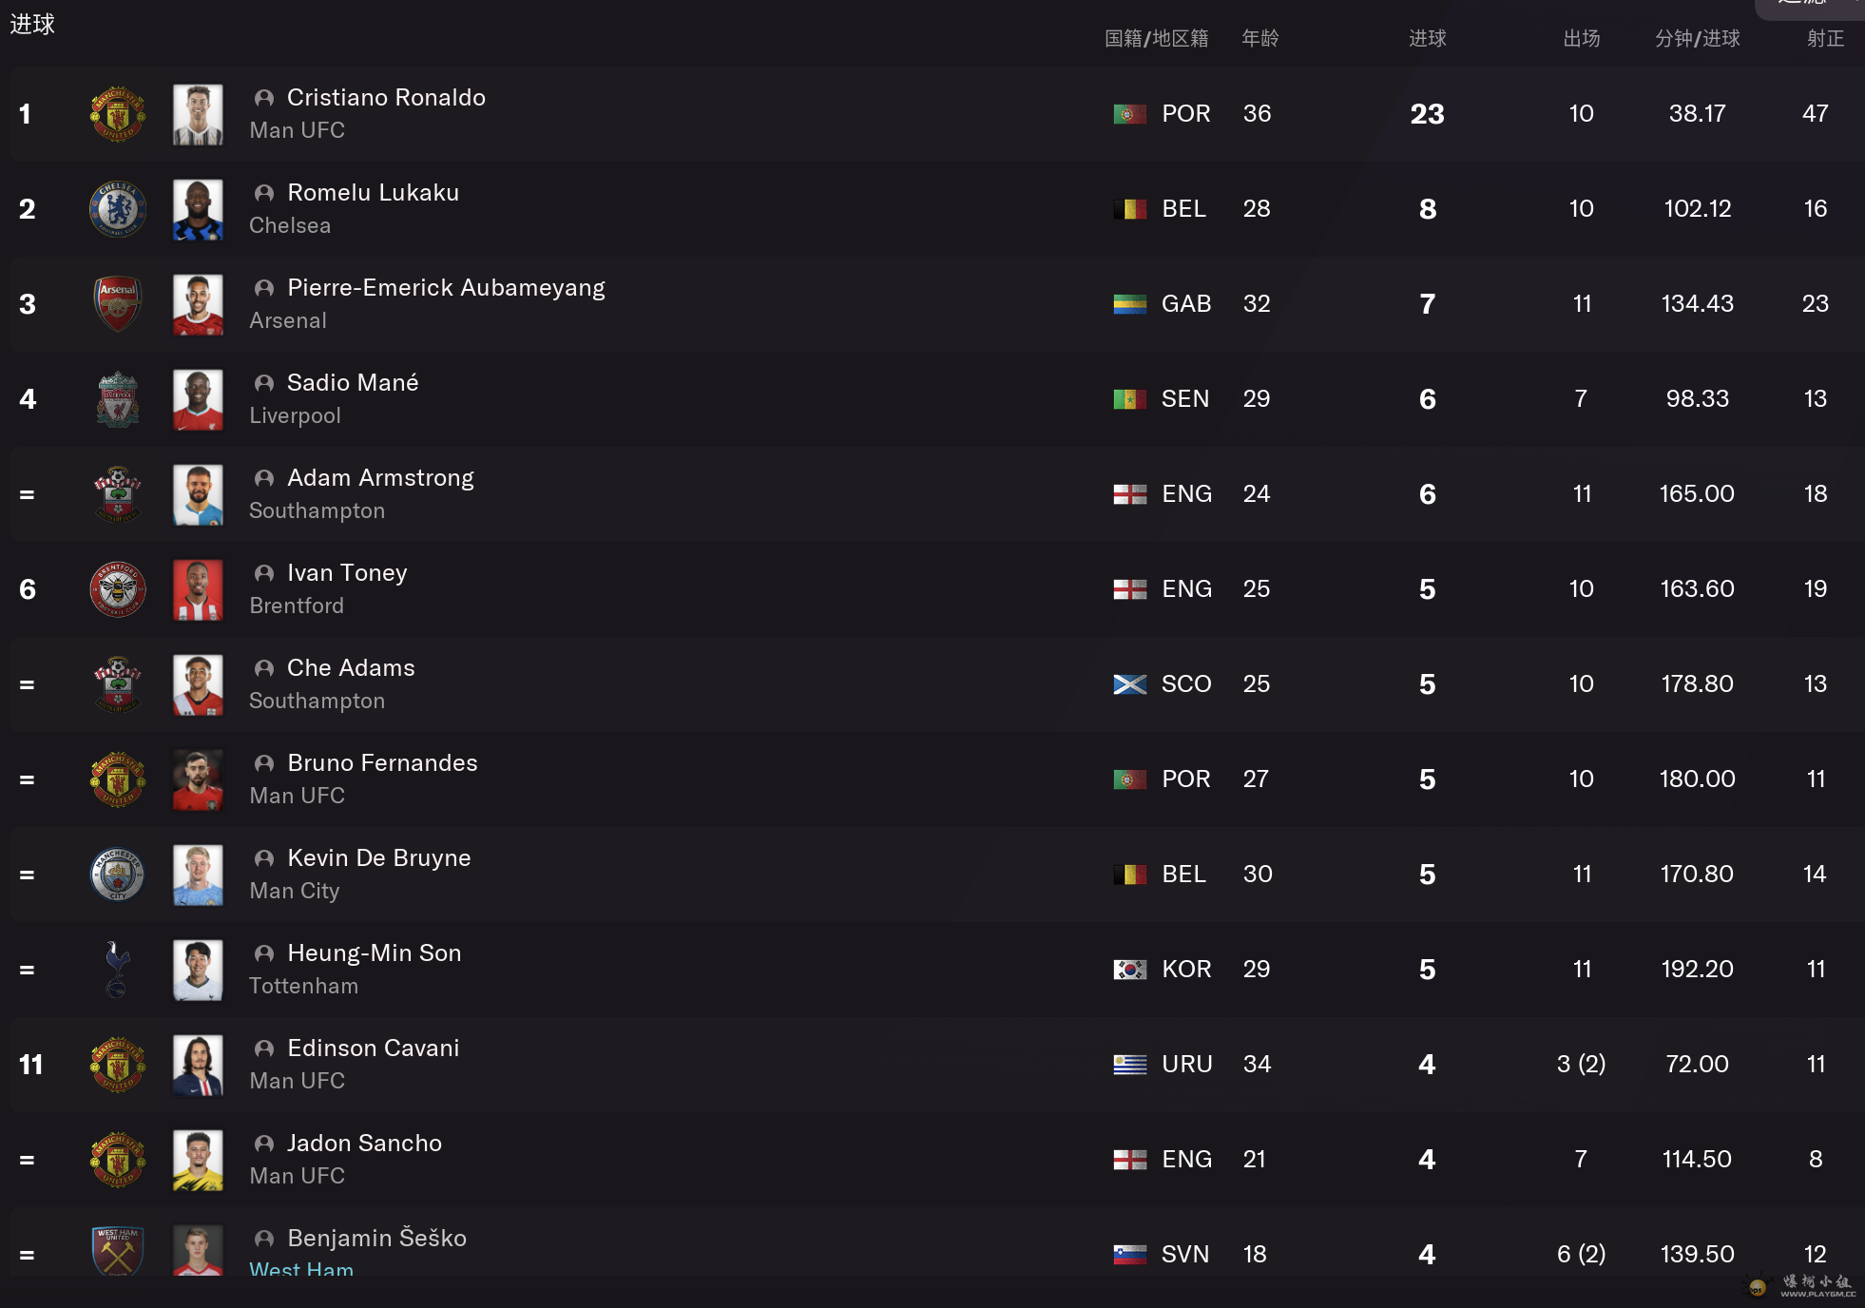Follow the West Ham team link
This screenshot has width=1865, height=1308.
tap(301, 1267)
